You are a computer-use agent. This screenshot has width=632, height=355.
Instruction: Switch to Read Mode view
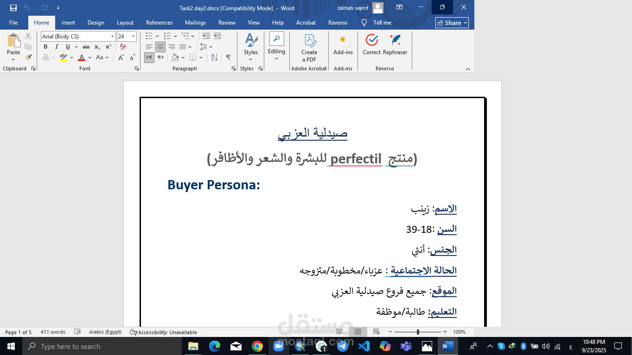click(x=339, y=332)
